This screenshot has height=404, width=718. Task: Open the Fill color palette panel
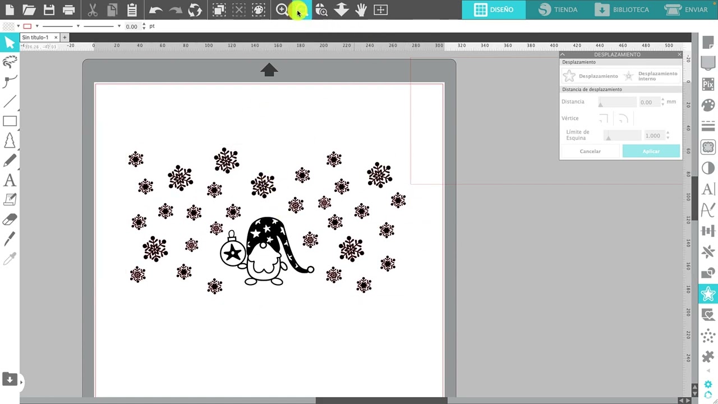point(708,105)
